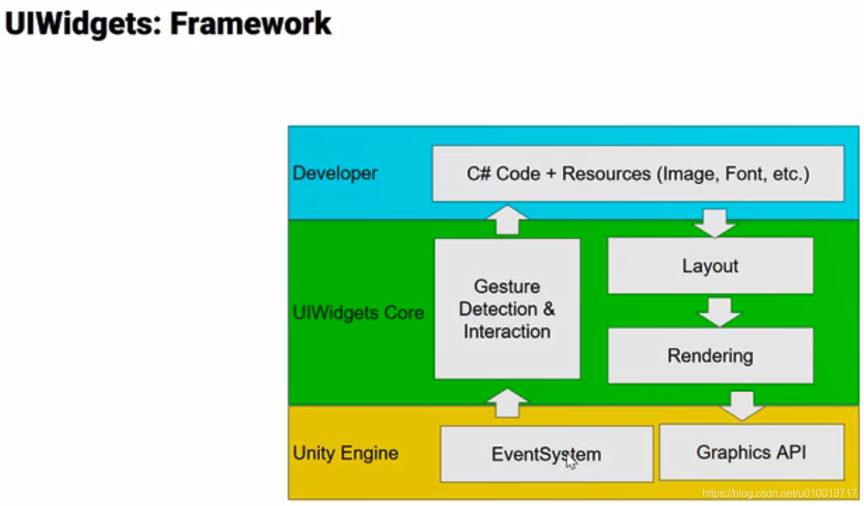Click the 'Gesture Detection & Interaction' box
The image size is (864, 506).
coord(507,309)
